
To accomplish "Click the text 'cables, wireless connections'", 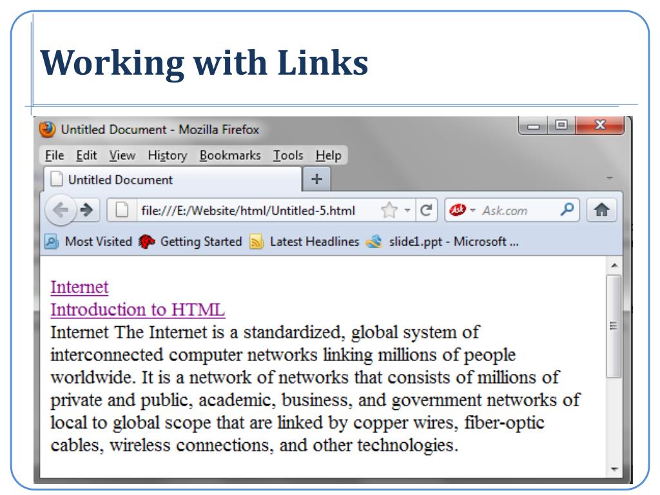I will [162, 445].
